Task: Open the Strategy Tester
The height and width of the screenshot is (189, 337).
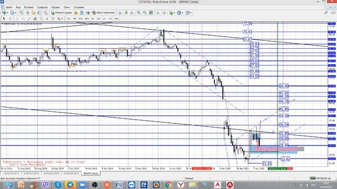Action: tap(46, 13)
